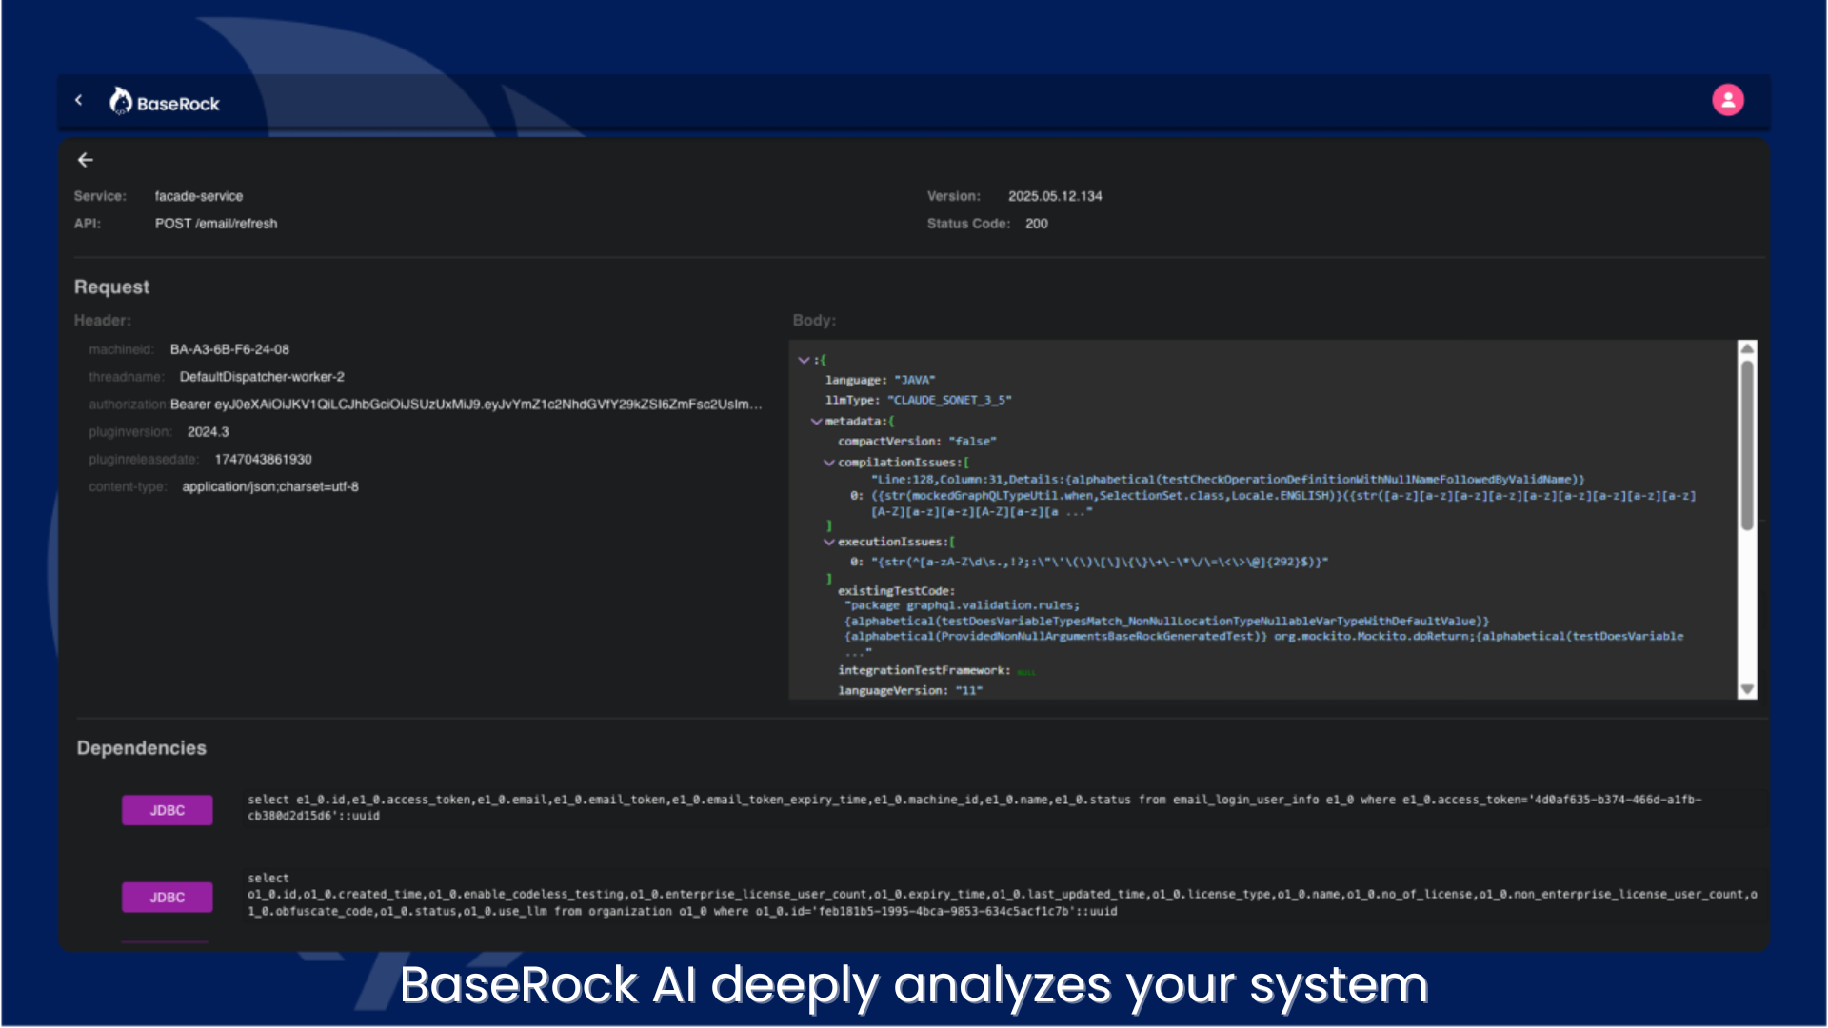
Task: Click the organization select query text
Action: pos(1000,895)
